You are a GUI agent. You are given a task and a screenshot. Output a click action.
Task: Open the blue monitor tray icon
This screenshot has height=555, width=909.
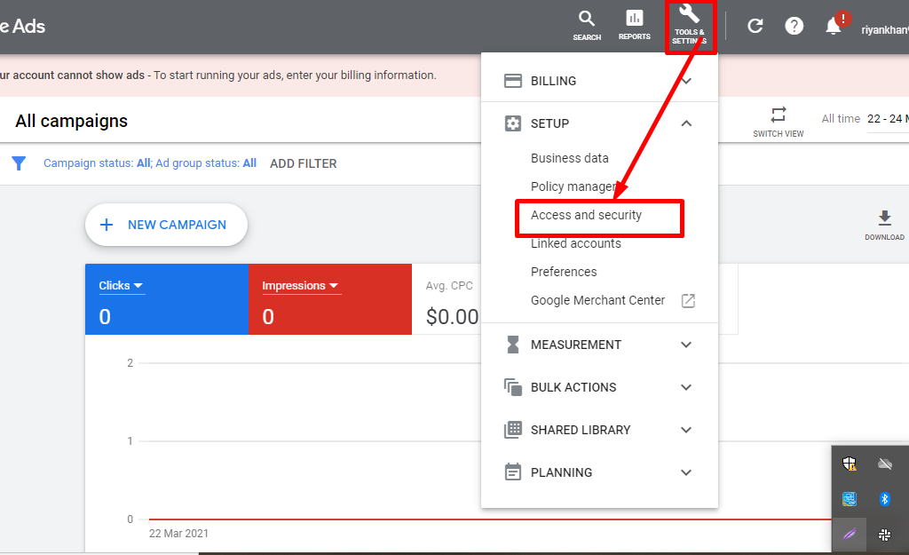tap(850, 499)
